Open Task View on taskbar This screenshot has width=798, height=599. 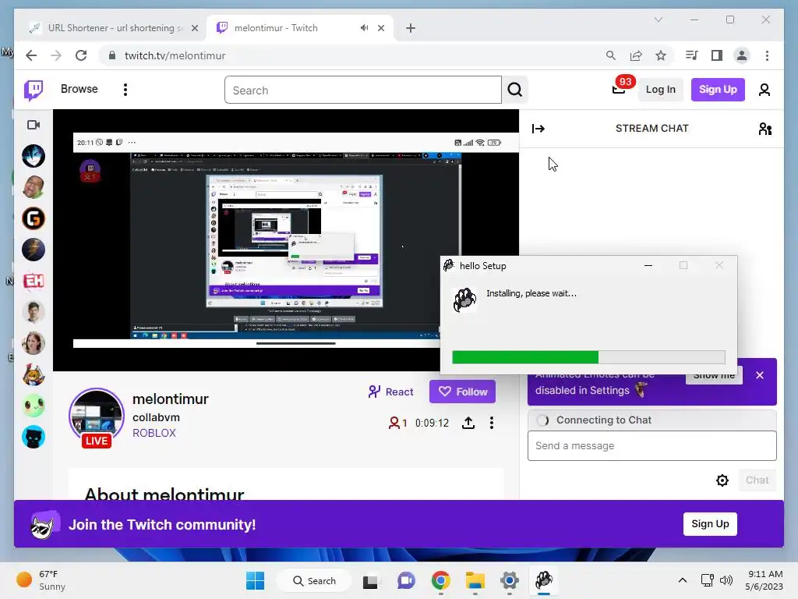370,580
